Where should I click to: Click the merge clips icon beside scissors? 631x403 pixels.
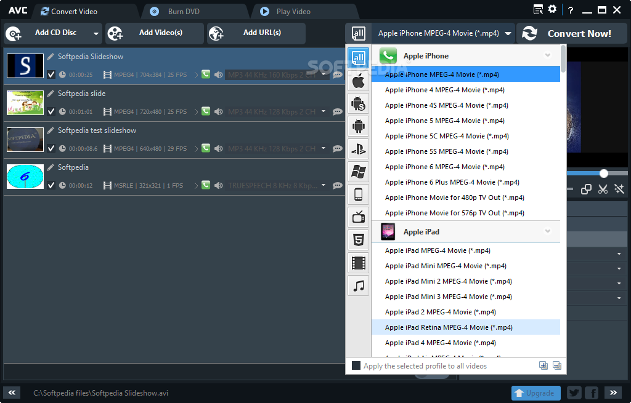586,189
